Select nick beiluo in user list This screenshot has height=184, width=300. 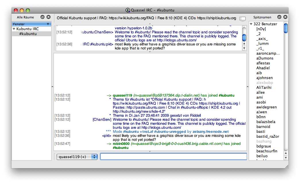(262, 156)
